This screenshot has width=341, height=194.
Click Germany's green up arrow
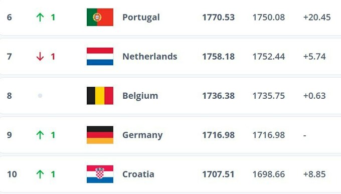click(x=40, y=135)
